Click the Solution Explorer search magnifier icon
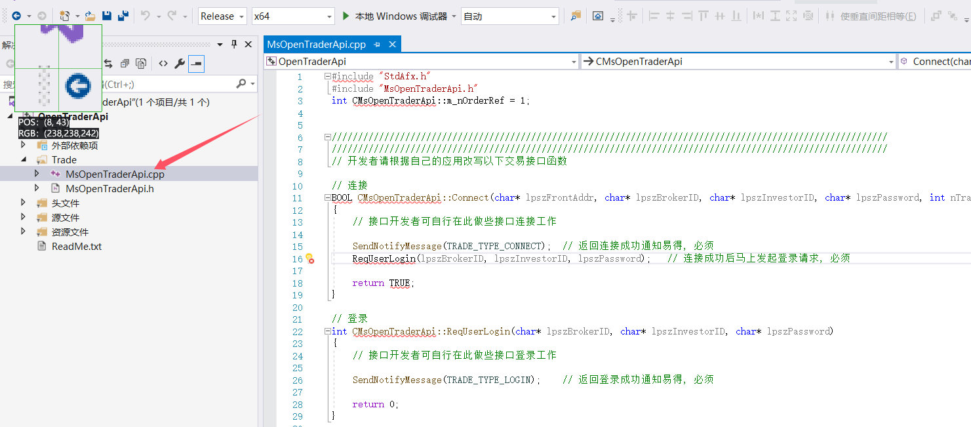 click(241, 84)
